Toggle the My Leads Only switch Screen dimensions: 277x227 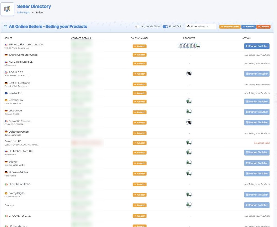[137, 27]
